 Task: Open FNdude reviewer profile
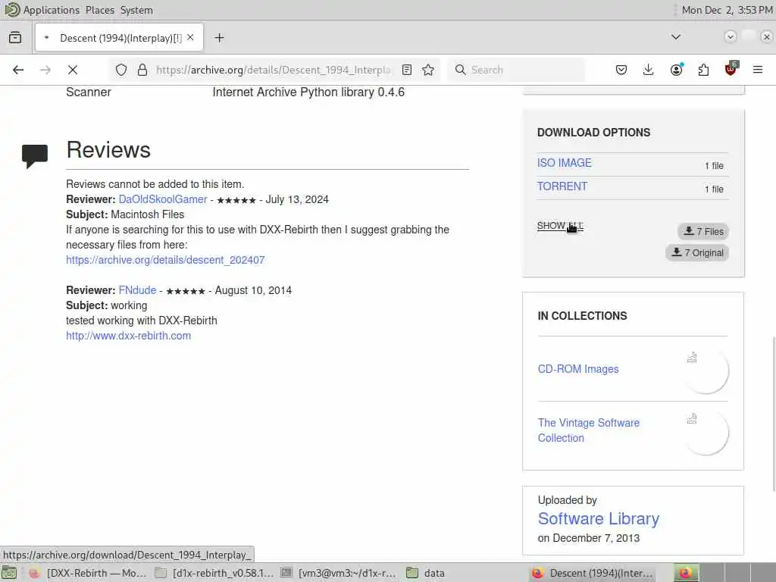tap(138, 290)
